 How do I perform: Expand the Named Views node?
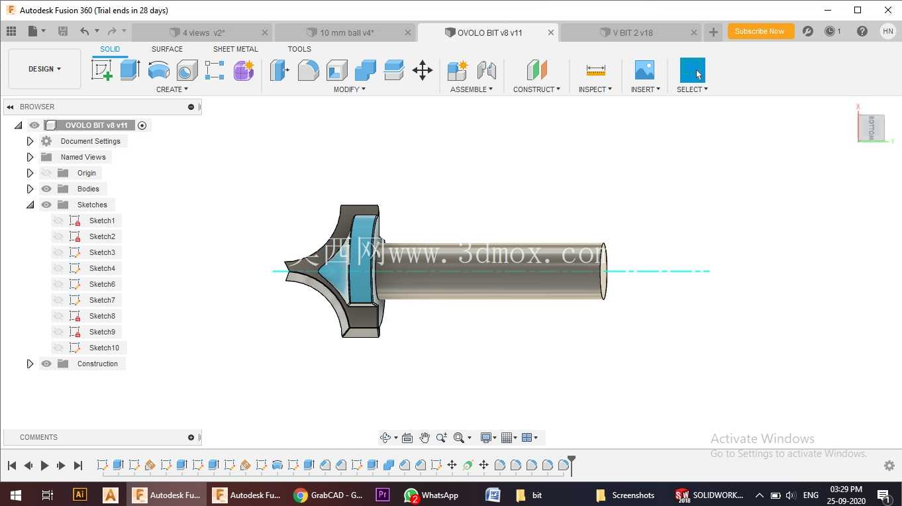(x=30, y=157)
